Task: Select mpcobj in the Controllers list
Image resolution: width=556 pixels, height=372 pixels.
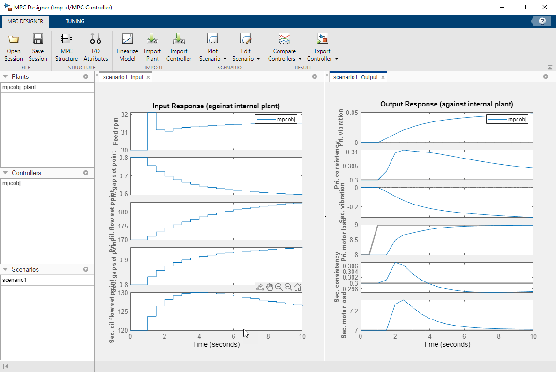Action: (x=12, y=183)
